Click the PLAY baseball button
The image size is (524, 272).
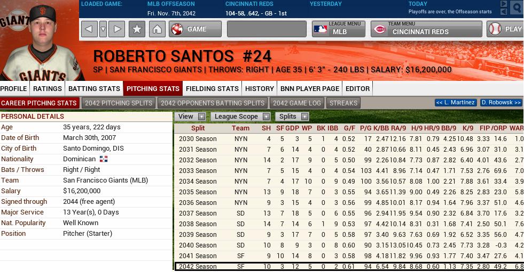[505, 29]
